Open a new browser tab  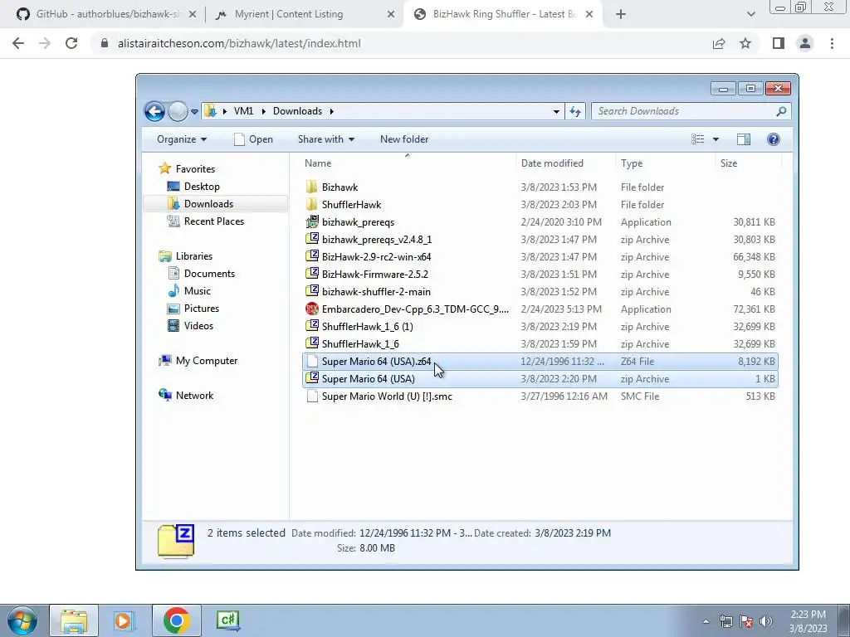(621, 14)
